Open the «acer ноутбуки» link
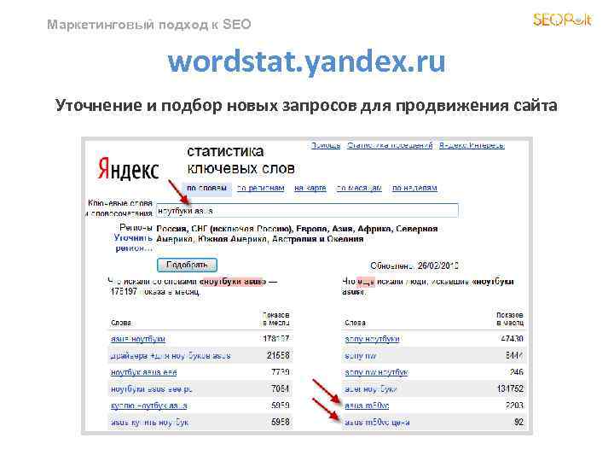Screen dimensions: 614x461 (x=371, y=389)
